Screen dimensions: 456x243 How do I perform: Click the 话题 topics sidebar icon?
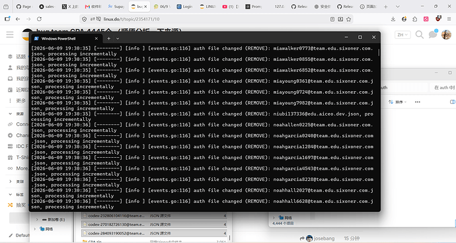pos(10,56)
